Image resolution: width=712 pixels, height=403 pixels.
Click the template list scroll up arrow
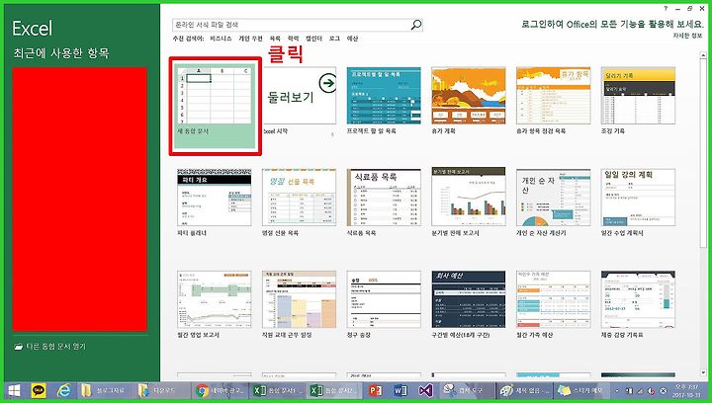(x=704, y=55)
